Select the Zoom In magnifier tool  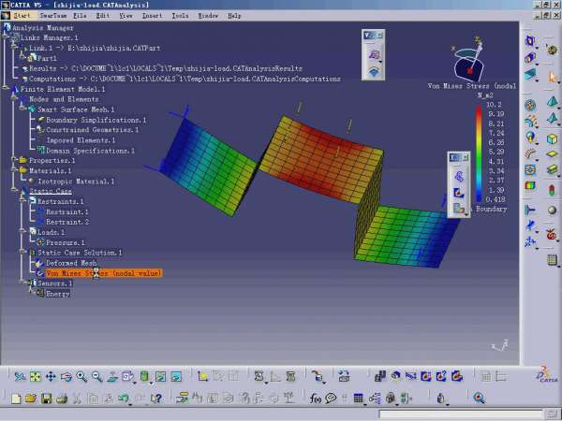(81, 377)
